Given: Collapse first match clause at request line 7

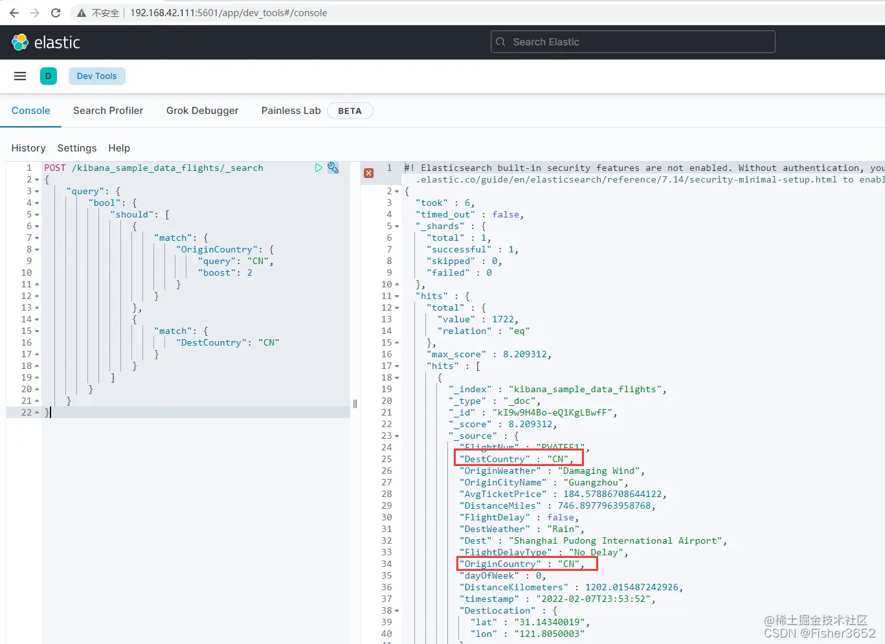Looking at the screenshot, I should 37,238.
